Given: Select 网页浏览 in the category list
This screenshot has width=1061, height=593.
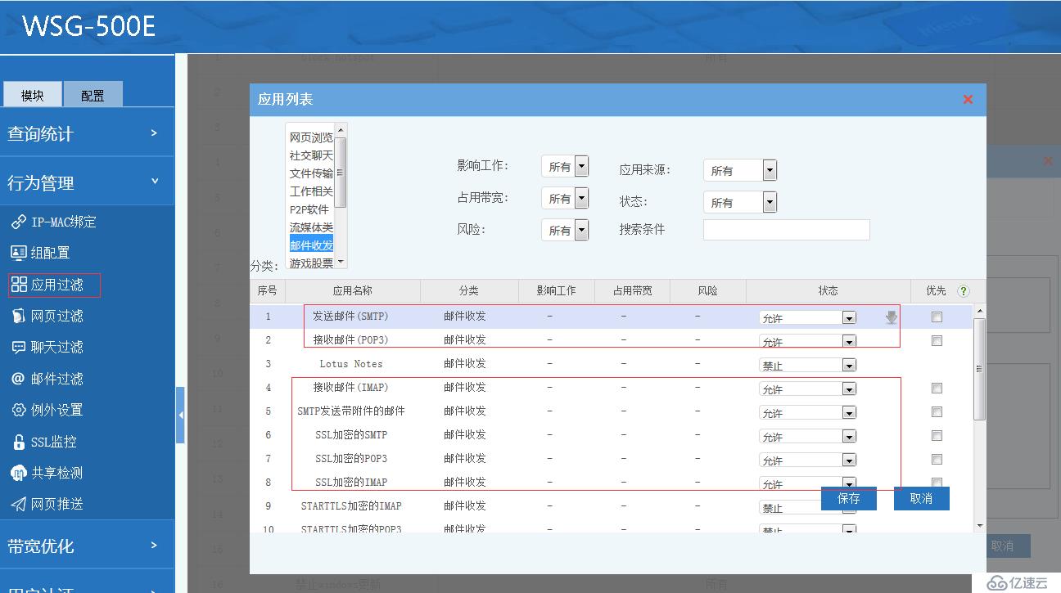Looking at the screenshot, I should point(311,137).
